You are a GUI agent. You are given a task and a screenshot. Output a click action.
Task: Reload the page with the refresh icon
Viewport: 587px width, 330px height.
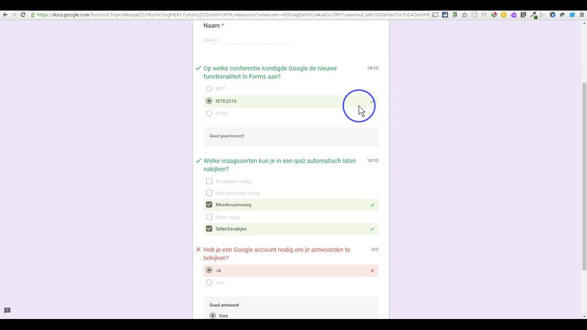tap(23, 15)
